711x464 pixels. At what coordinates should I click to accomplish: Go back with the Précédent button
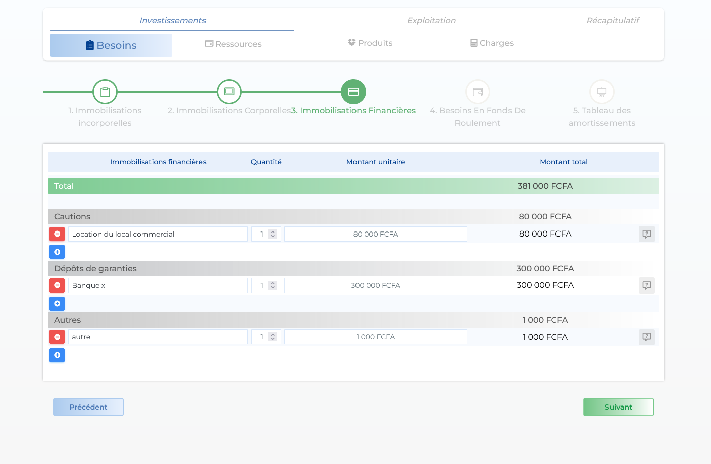[88, 407]
